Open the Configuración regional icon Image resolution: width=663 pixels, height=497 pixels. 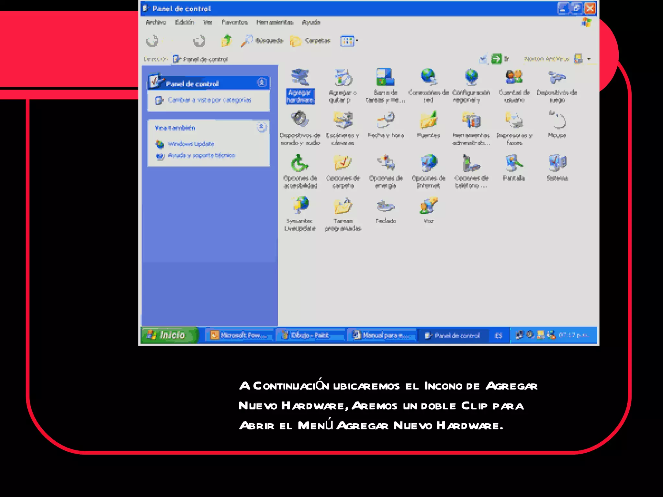coord(471,86)
